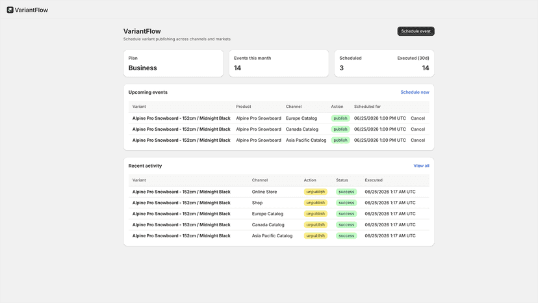Click variant name in Europe Catalog upcoming row
This screenshot has width=538, height=303.
coord(181,118)
